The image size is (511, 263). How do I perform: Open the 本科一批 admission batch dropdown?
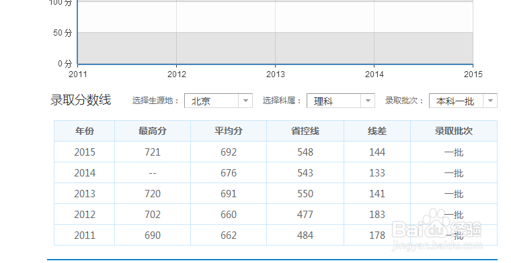(x=463, y=101)
